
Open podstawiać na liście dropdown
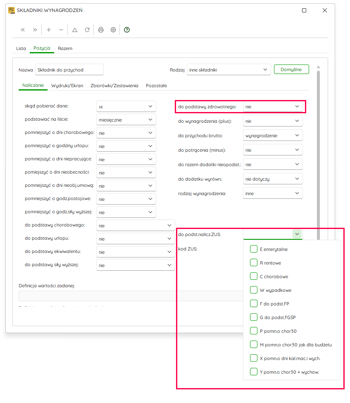point(126,120)
